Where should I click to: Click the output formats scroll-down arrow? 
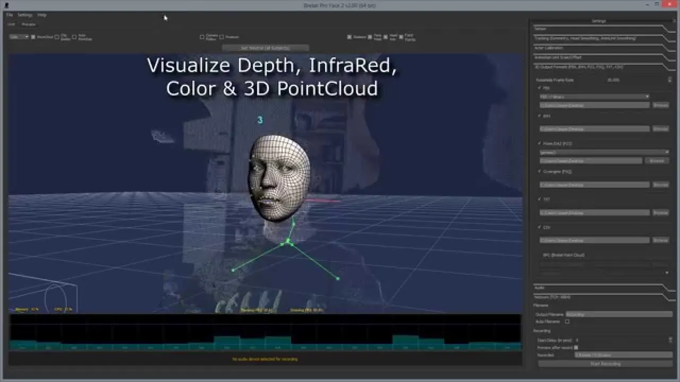[667, 273]
